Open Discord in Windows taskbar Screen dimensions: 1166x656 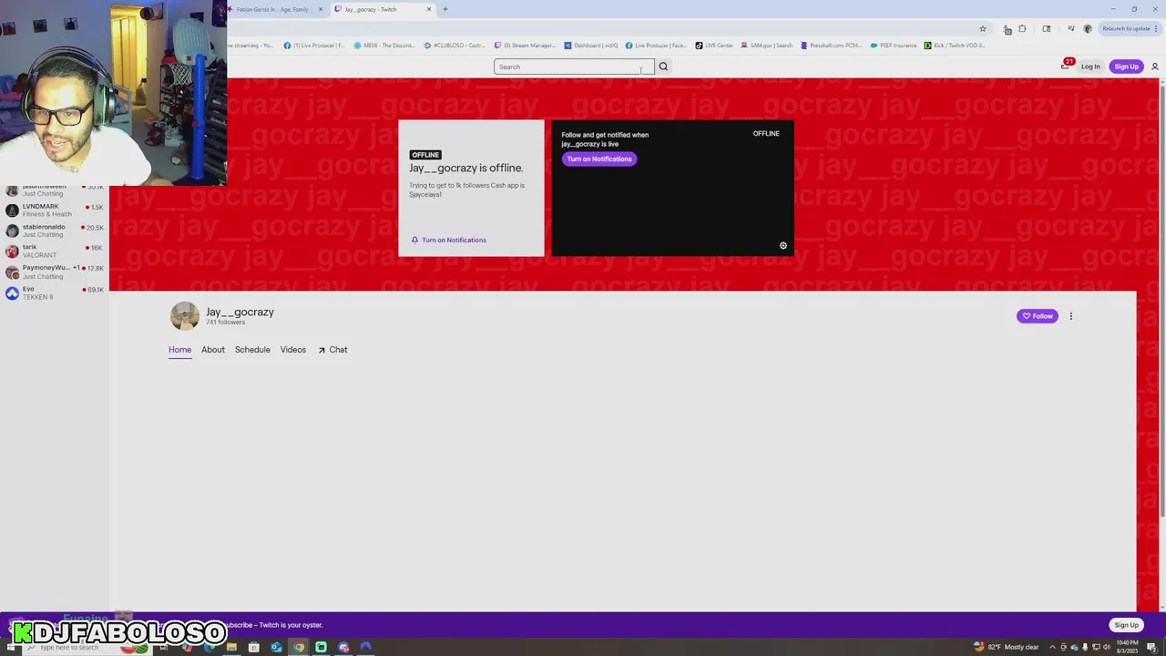tap(343, 648)
